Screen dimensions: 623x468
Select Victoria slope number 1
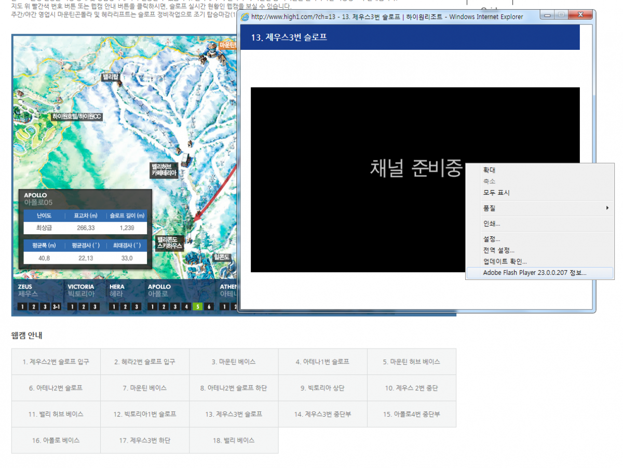click(72, 306)
